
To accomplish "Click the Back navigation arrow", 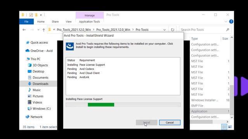I will (24, 30).
